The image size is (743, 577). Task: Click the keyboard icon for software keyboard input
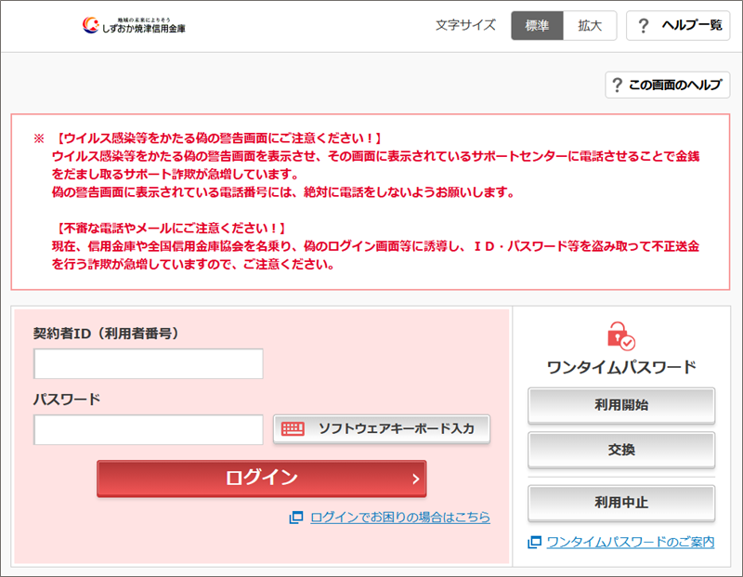point(293,429)
